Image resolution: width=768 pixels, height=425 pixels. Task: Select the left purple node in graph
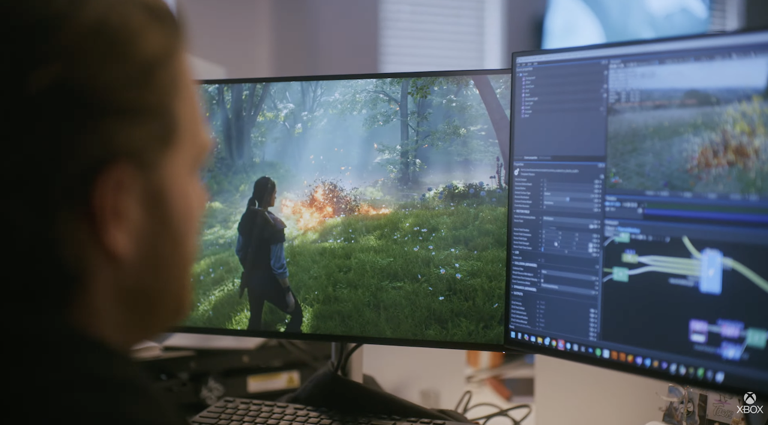698,330
